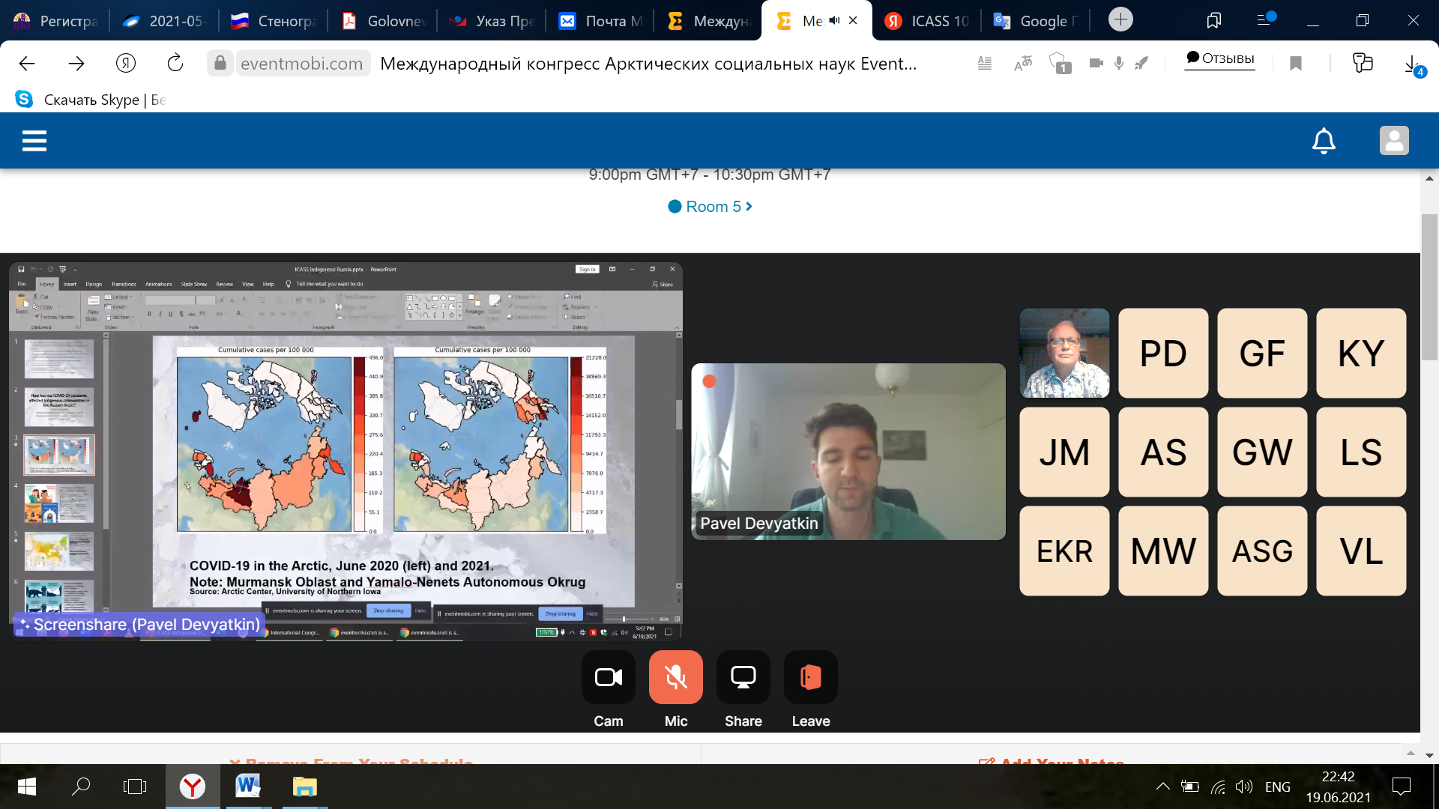Click the Share screen button
The width and height of the screenshot is (1439, 809).
(x=743, y=677)
